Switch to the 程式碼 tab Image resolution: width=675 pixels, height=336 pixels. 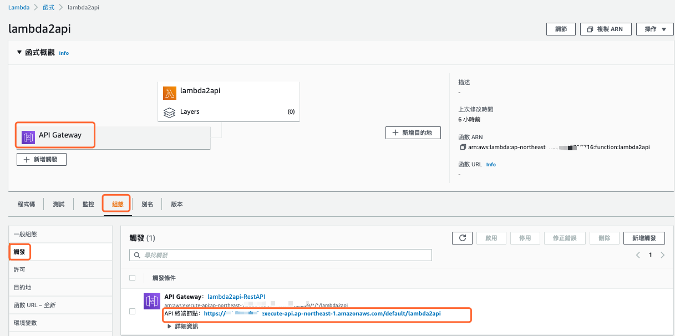point(26,204)
